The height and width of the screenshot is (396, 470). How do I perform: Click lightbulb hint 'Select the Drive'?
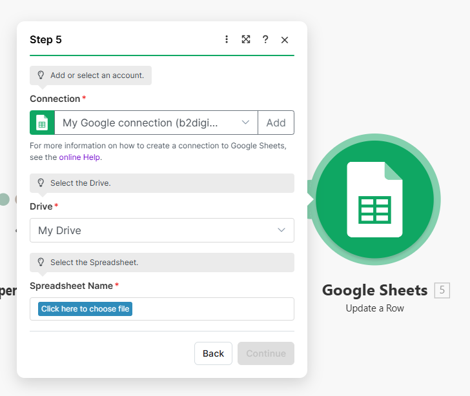[x=162, y=183]
